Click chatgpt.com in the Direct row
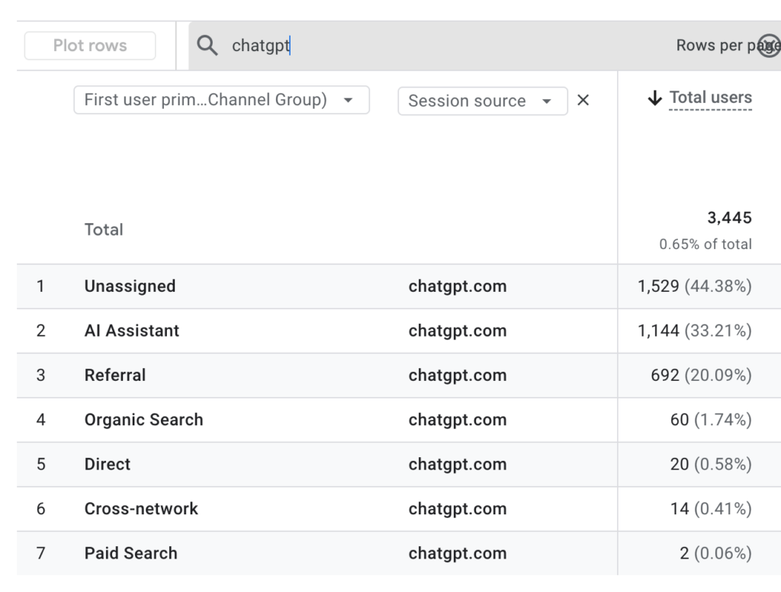The image size is (781, 592). pyautogui.click(x=458, y=464)
